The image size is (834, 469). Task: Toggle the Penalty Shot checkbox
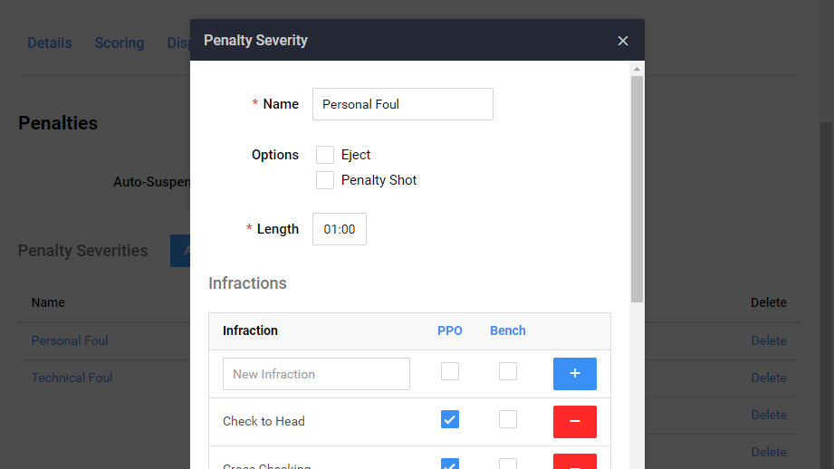click(x=325, y=180)
